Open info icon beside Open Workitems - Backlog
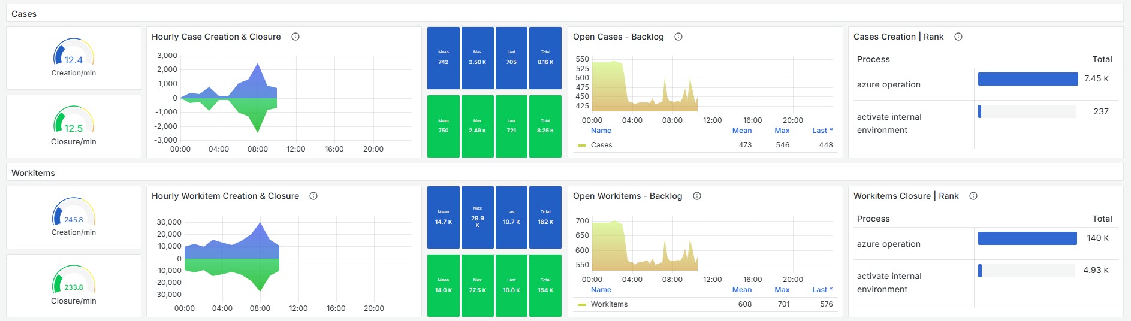Screen dimensions: 1131x321 tap(697, 196)
